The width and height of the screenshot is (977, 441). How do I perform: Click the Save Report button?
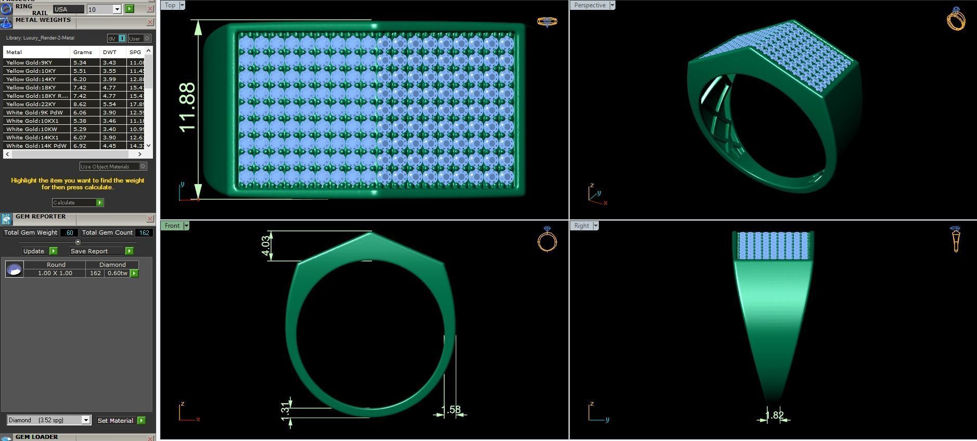(97, 251)
